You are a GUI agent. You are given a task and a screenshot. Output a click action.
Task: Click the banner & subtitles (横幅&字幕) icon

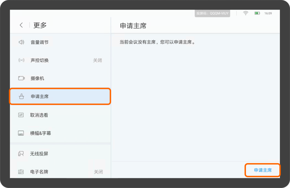(21, 133)
